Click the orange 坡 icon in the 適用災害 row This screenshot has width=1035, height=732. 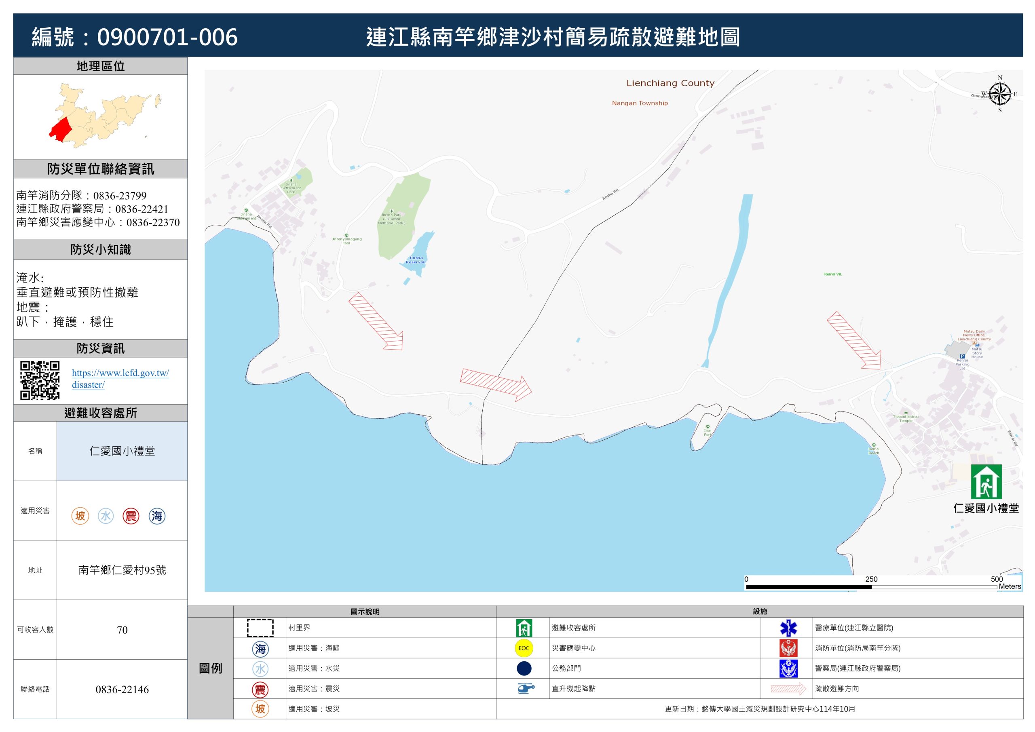[80, 516]
